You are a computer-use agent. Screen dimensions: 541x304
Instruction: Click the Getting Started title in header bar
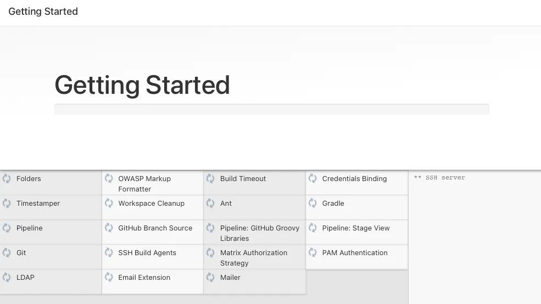[43, 12]
